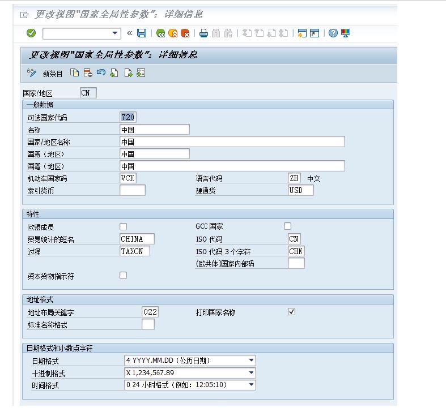The width and height of the screenshot is (446, 412).
Task: Click the ISO 代码 3 个字符 field CHN
Action: tap(296, 251)
